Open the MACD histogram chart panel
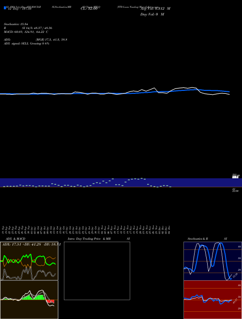Image resolution: width=242 pixels, height=319 pixels. tap(29, 300)
